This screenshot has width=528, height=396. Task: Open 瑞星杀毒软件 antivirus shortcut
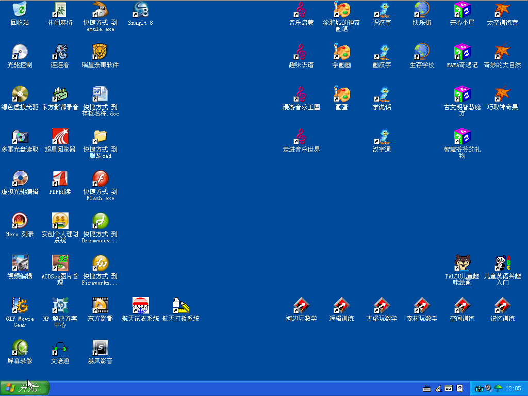(100, 52)
